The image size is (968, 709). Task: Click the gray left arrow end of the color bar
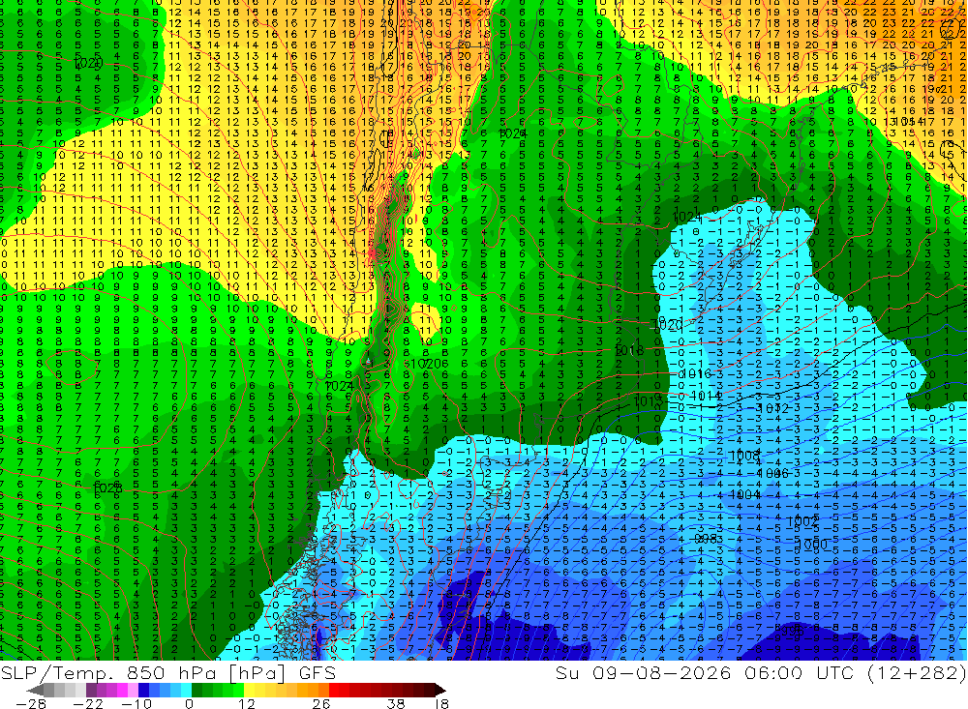35,691
